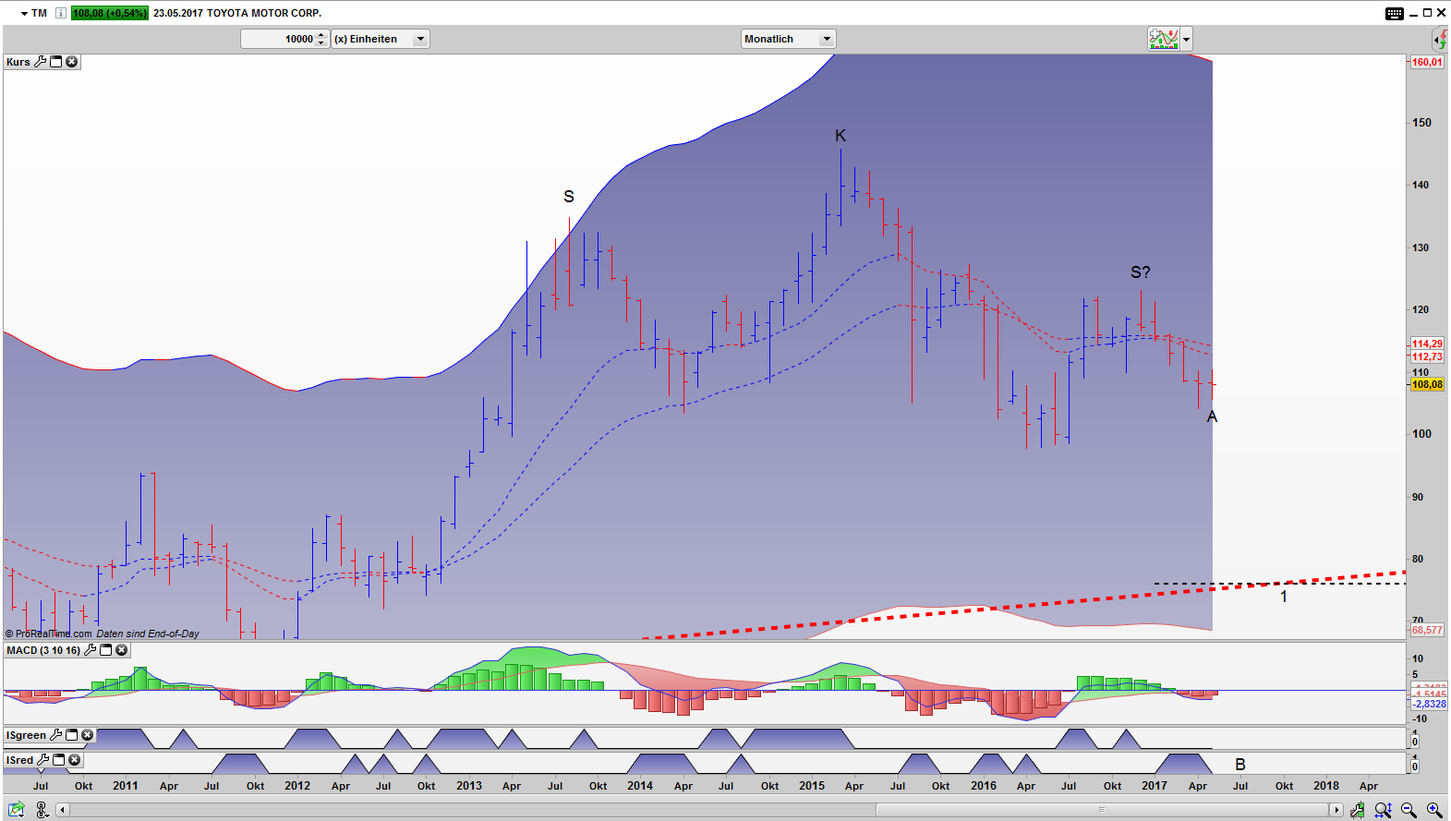The image size is (1451, 821).
Task: Toggle maximize on the MACD panel
Action: (106, 650)
